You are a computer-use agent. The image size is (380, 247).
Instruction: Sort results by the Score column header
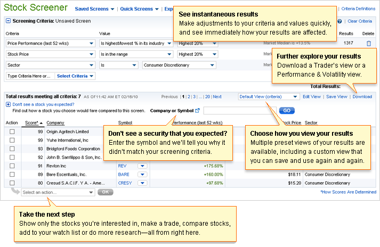(x=31, y=122)
